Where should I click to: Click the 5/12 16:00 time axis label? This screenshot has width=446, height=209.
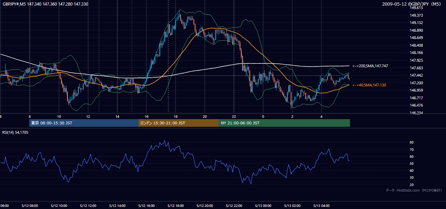[146, 206]
